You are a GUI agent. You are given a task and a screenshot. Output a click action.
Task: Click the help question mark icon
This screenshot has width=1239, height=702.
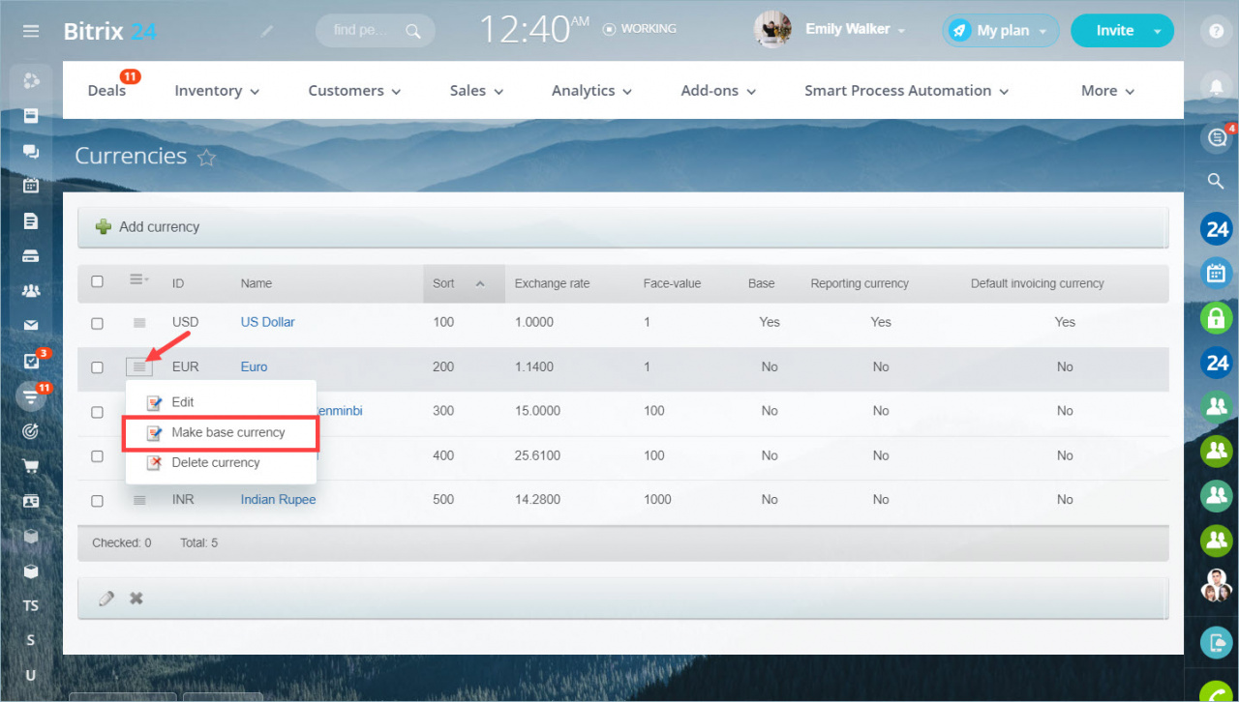coord(1216,31)
